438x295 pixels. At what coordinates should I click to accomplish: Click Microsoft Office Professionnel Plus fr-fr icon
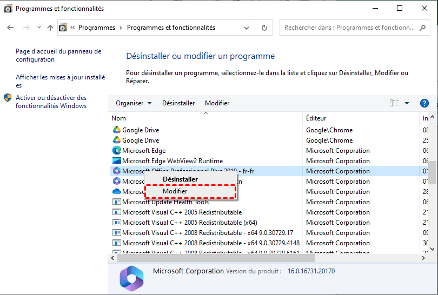[x=116, y=171]
